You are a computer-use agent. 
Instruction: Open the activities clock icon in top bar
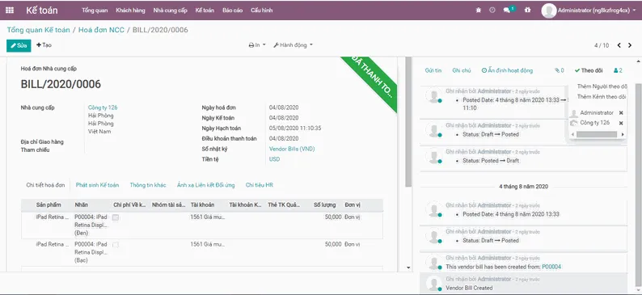492,11
